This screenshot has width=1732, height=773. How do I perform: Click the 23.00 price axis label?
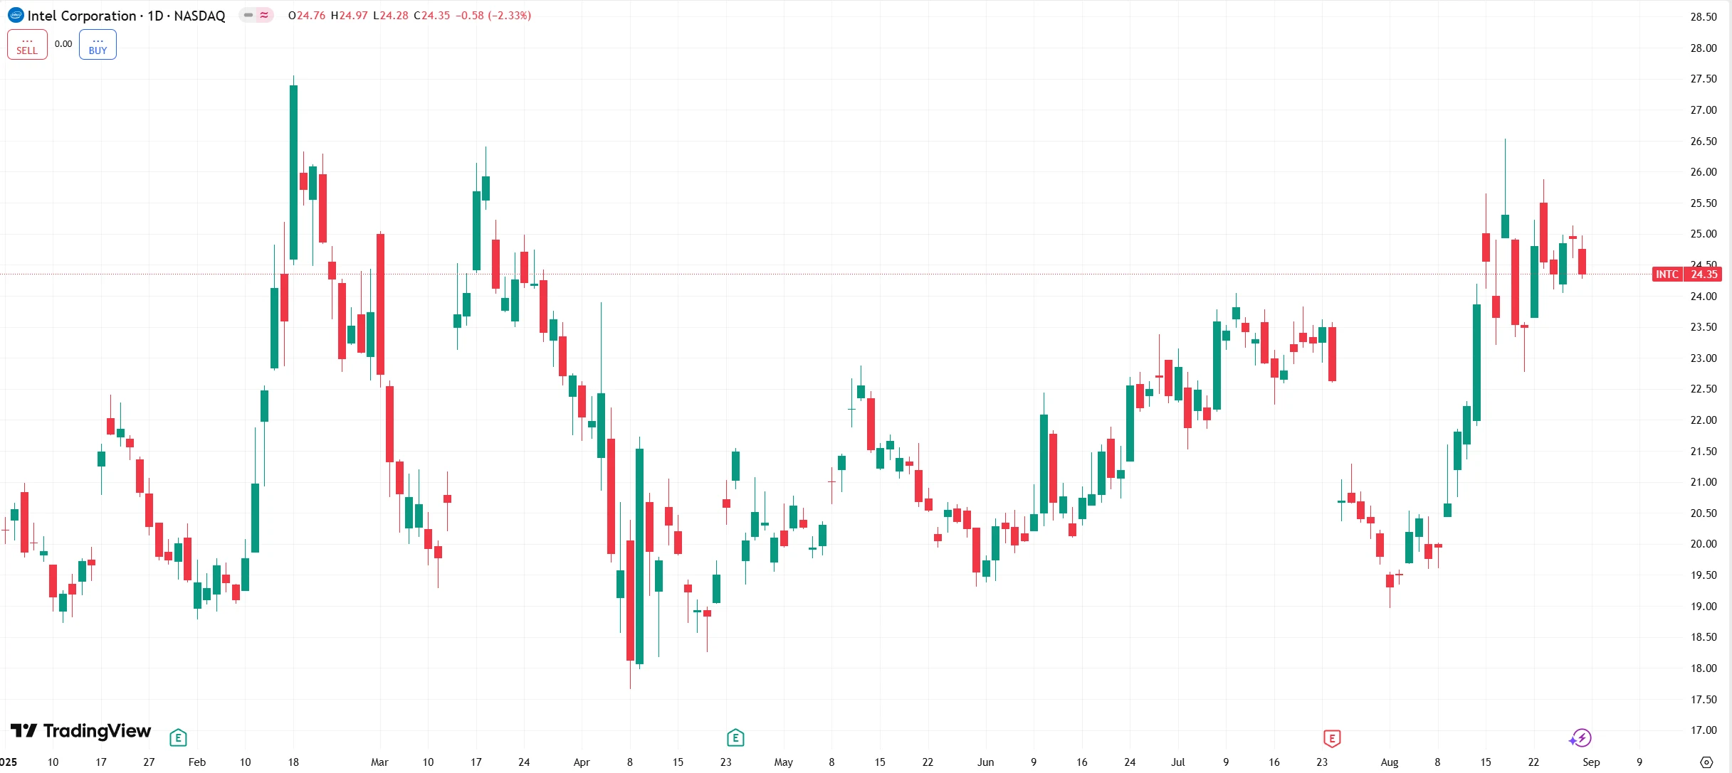[1704, 358]
